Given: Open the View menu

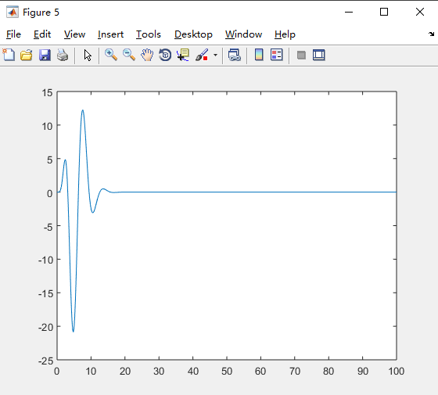Looking at the screenshot, I should tap(74, 34).
